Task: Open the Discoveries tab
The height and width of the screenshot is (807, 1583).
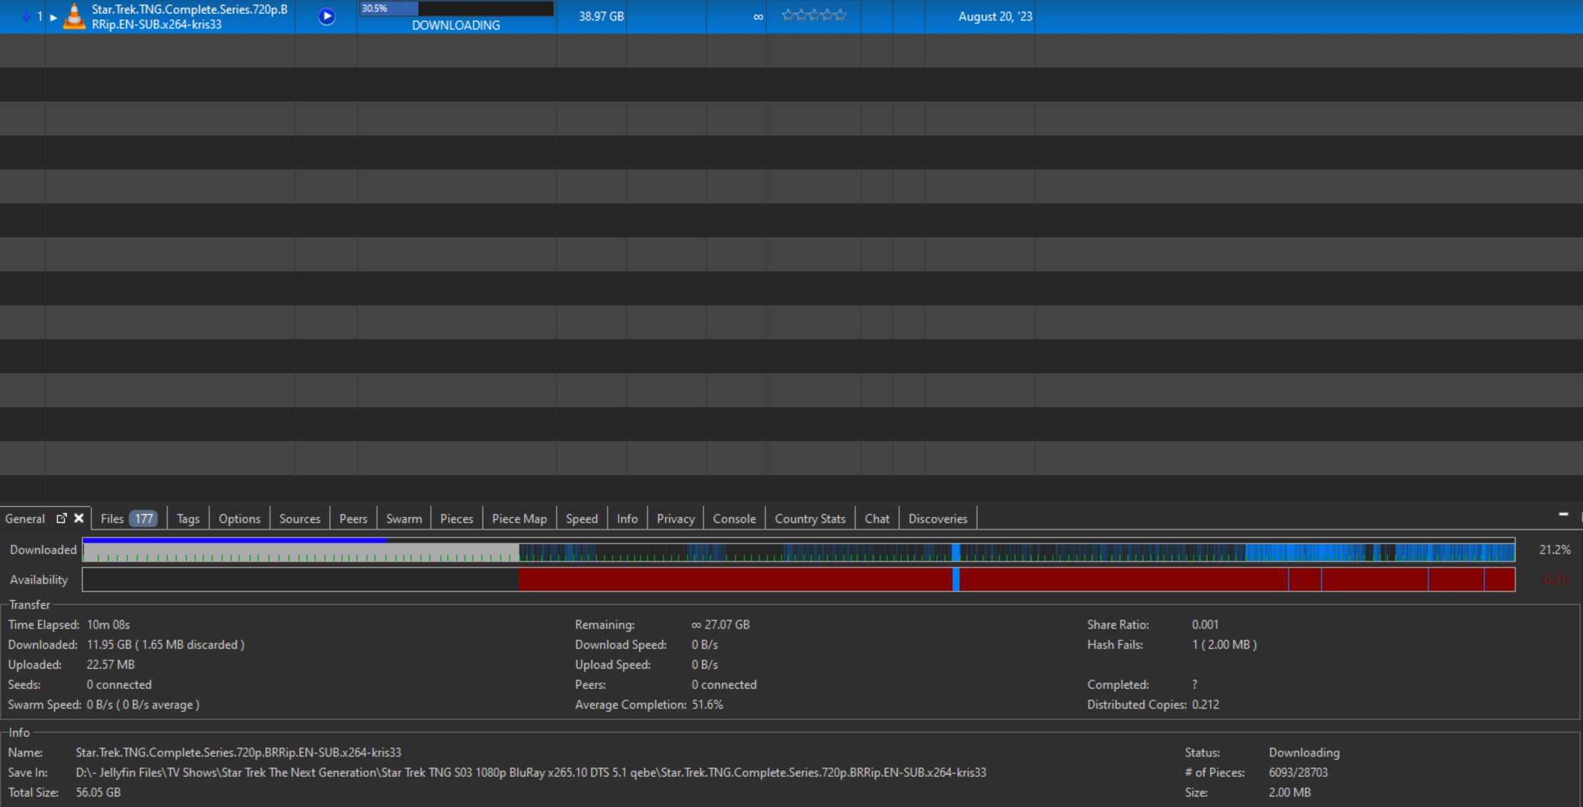Action: 937,519
